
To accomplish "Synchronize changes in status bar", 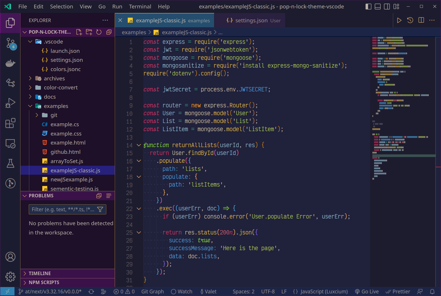I will pos(91,292).
